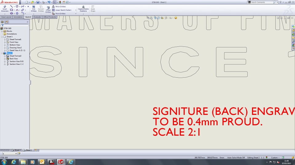Create a New document
Image resolution: width=295 pixels, height=165 pixels.
click(27, 2)
